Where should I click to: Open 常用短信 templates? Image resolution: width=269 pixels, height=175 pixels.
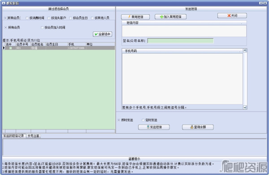pyautogui.click(x=135, y=17)
